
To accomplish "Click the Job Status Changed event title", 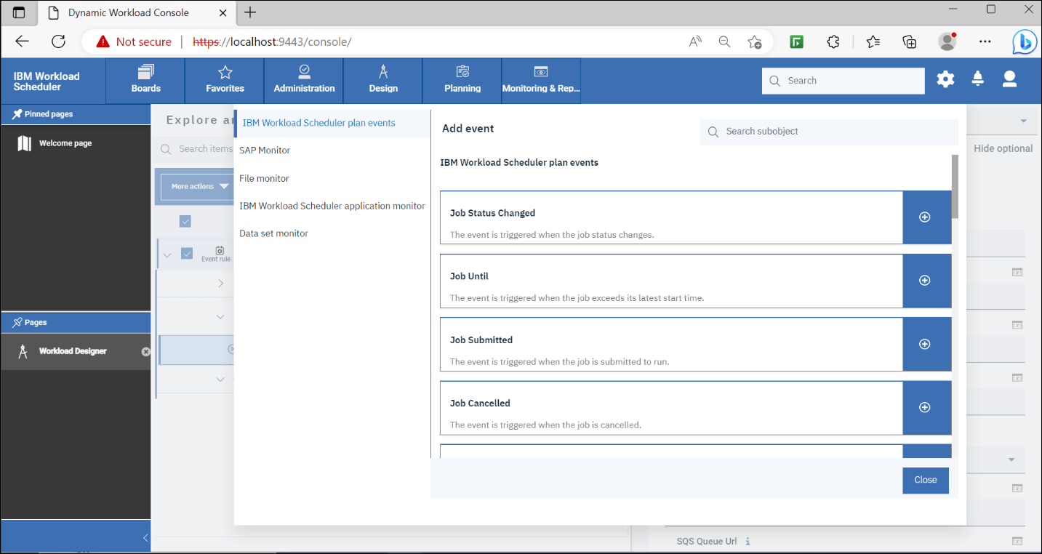I will click(x=492, y=213).
